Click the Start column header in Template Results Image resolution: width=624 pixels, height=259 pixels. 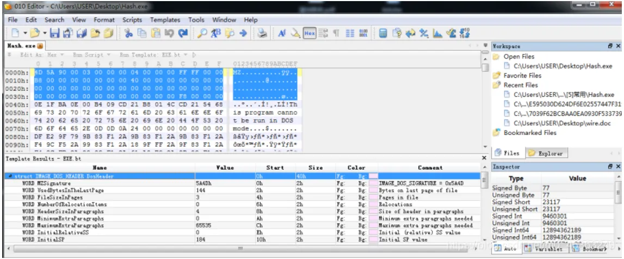click(x=275, y=168)
